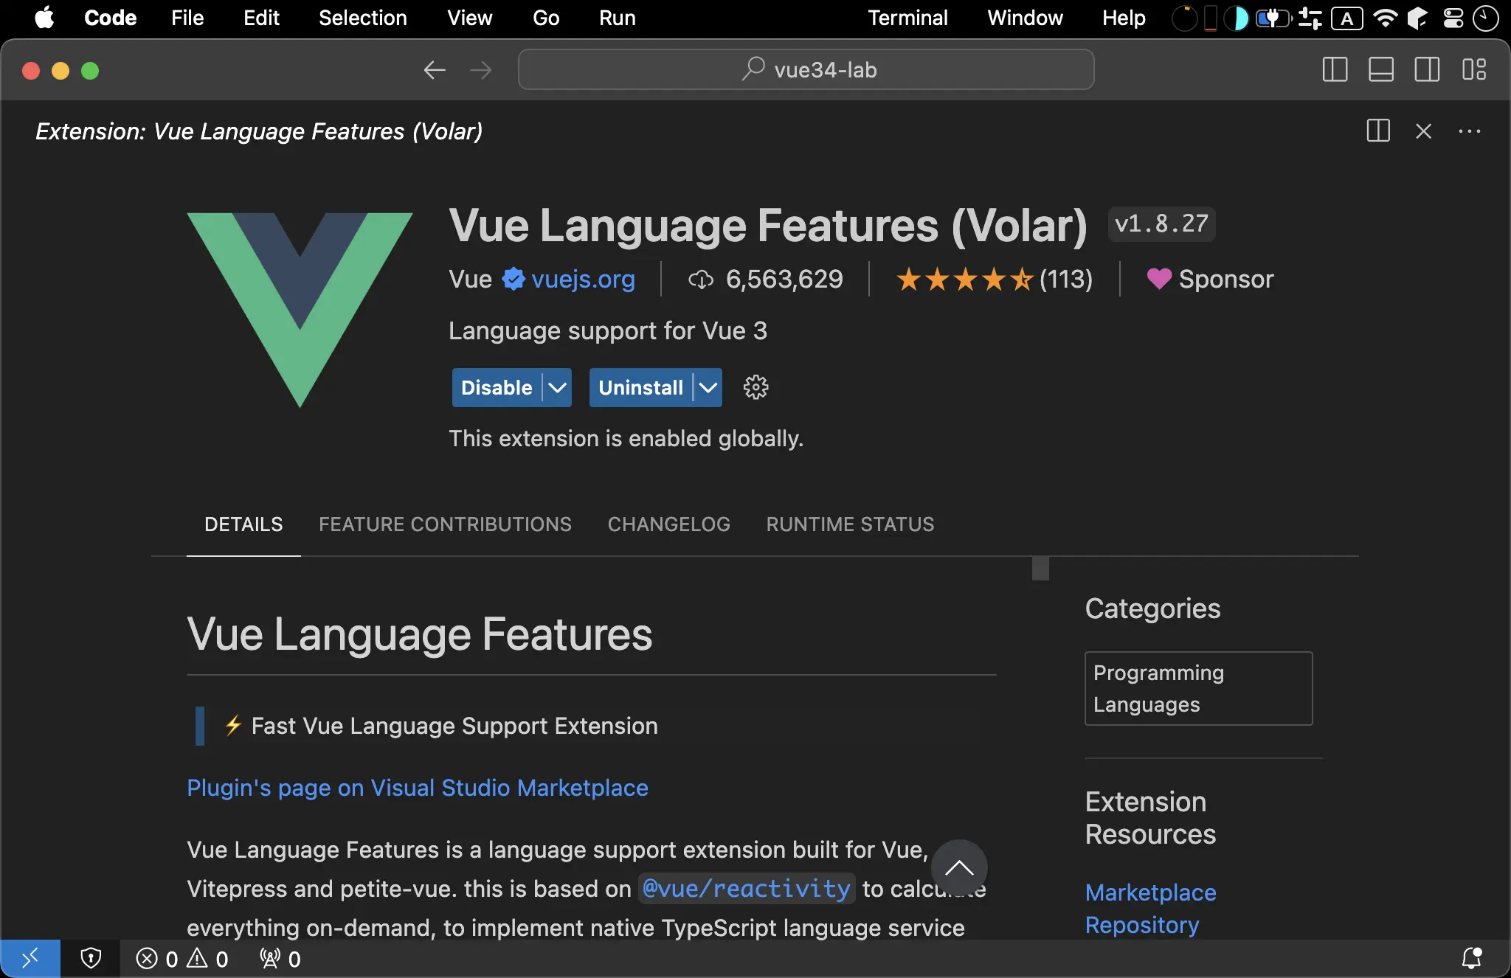Click the @vue/reactivity link

point(747,889)
